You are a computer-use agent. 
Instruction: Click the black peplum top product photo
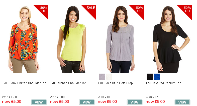(x=171, y=39)
